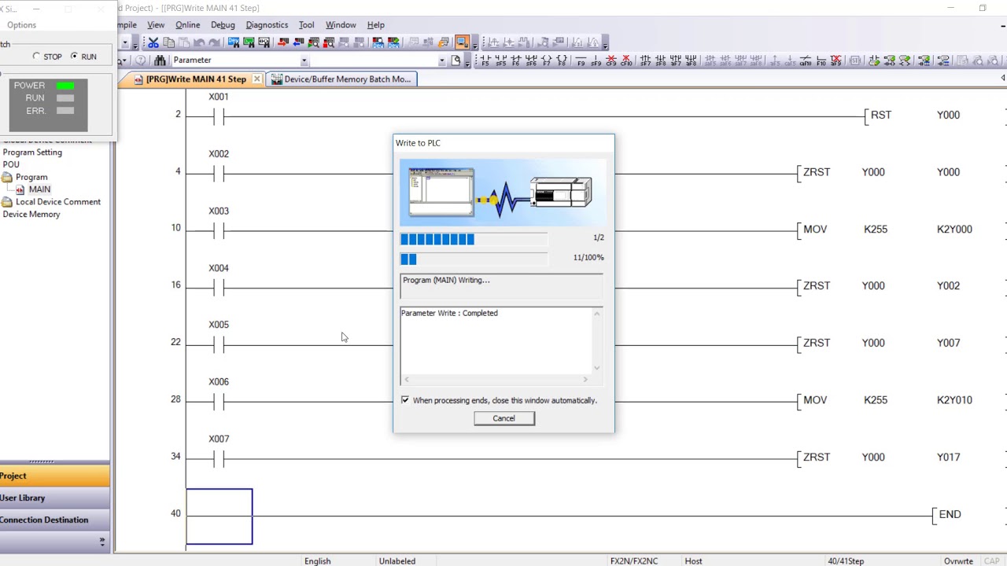Open the Diagnostics menu
This screenshot has width=1007, height=566.
click(x=267, y=25)
